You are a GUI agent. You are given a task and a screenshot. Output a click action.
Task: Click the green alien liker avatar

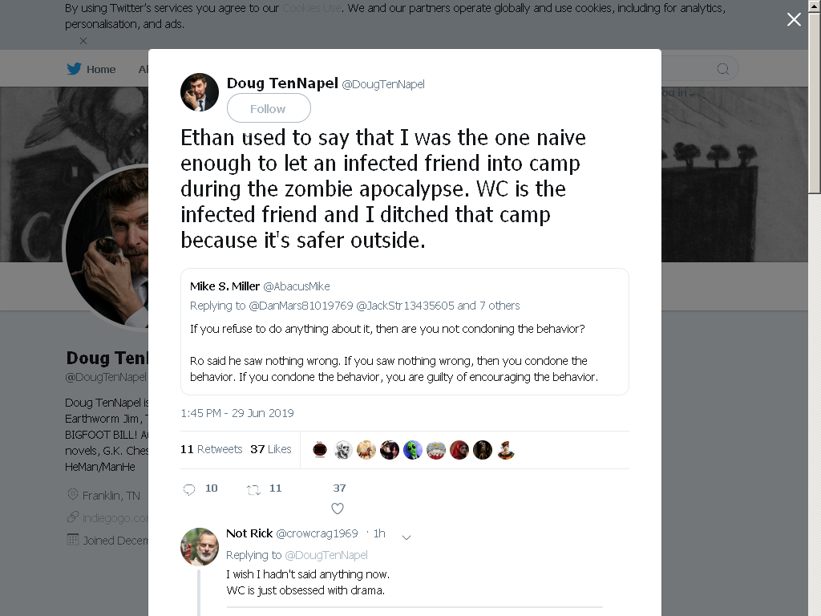tap(413, 450)
